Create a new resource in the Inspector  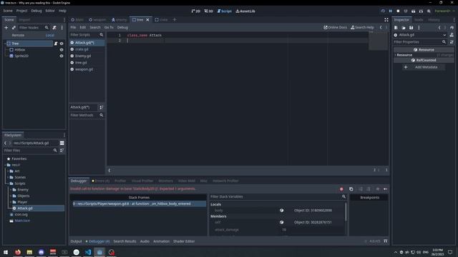coord(396,28)
